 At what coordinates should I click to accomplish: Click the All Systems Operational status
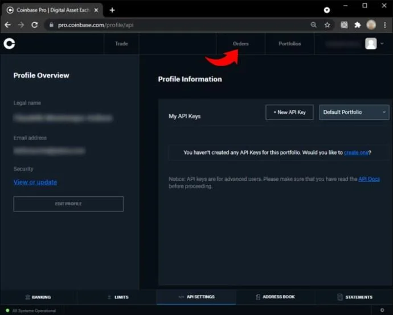point(31,310)
